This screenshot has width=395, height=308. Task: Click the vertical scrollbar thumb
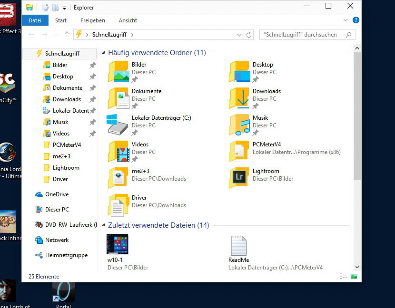[357, 116]
